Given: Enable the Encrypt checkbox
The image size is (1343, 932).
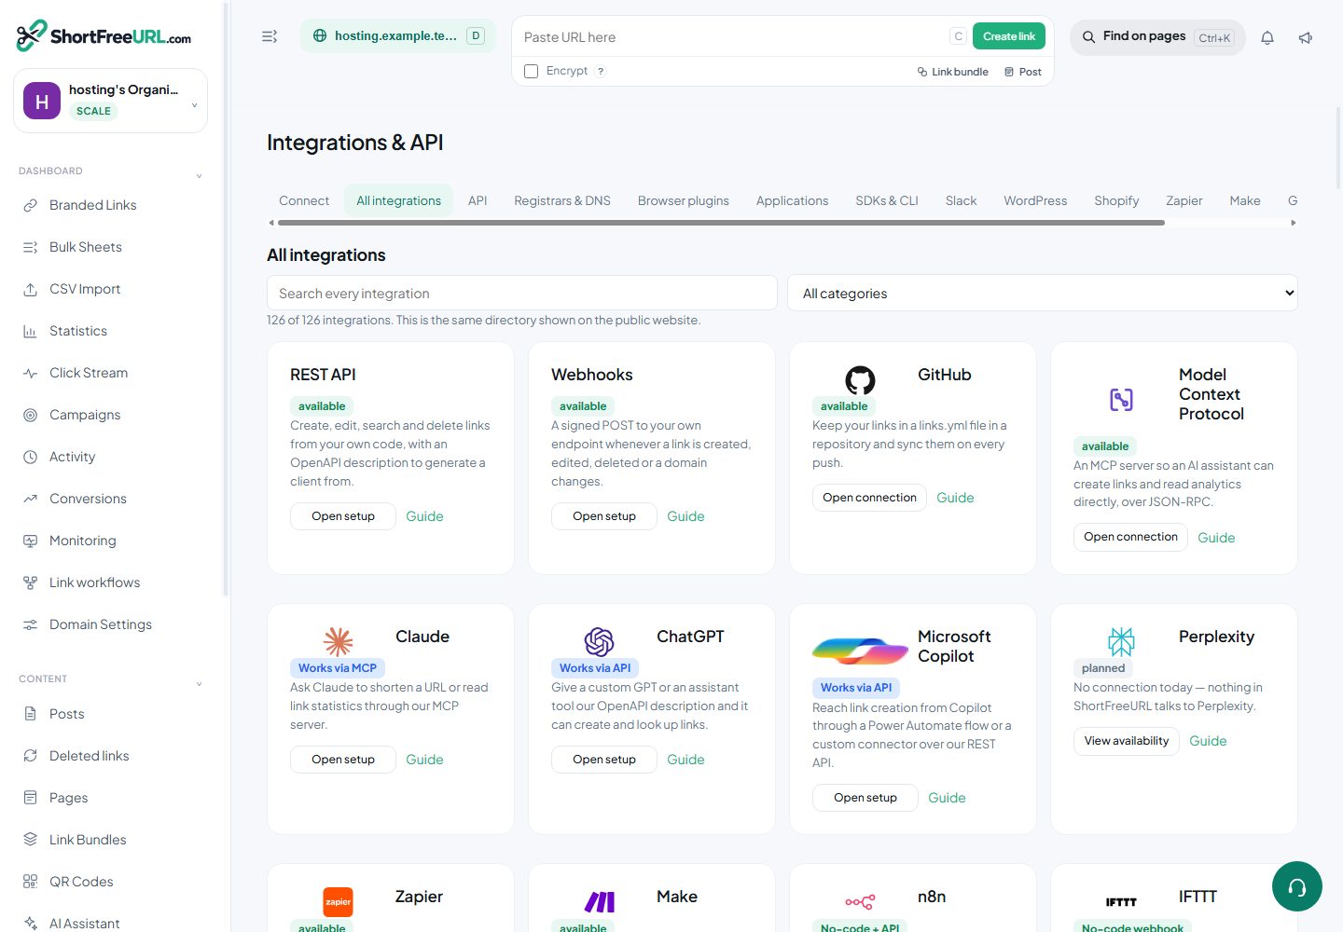Looking at the screenshot, I should [x=532, y=71].
